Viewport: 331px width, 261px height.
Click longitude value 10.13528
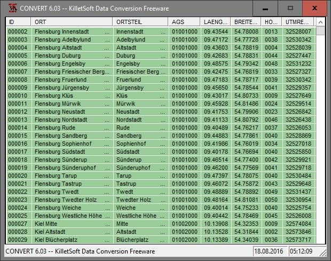(216, 232)
